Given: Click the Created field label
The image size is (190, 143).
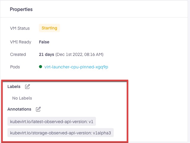Looking at the screenshot, I should 18,54.
